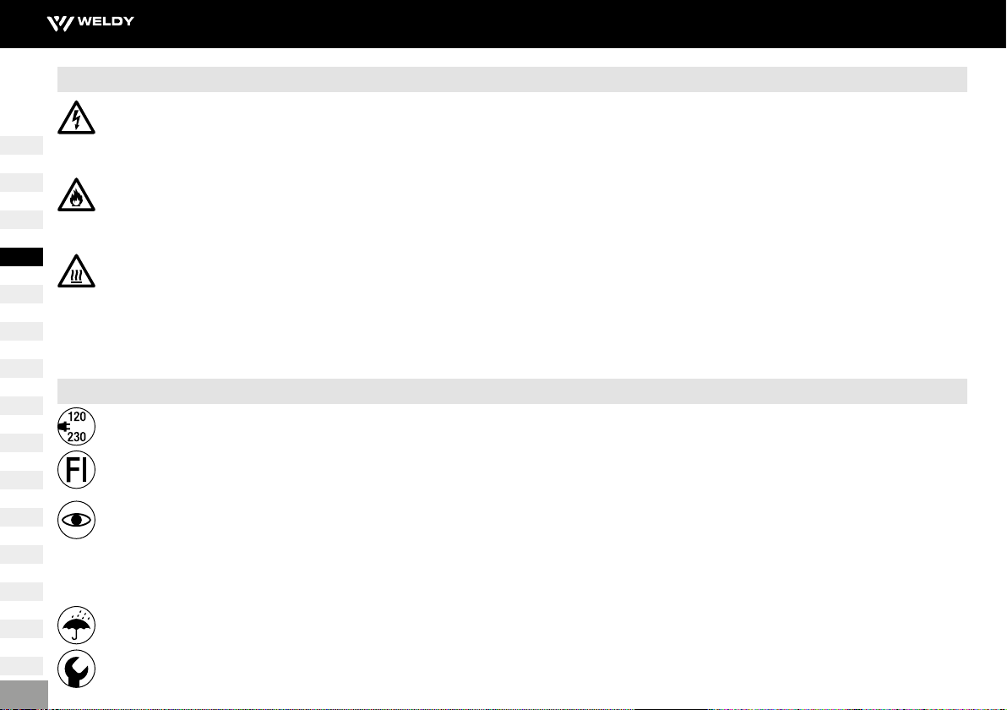
Task: Click the dark gray page box in the bottom-left corner
Action: (x=24, y=695)
